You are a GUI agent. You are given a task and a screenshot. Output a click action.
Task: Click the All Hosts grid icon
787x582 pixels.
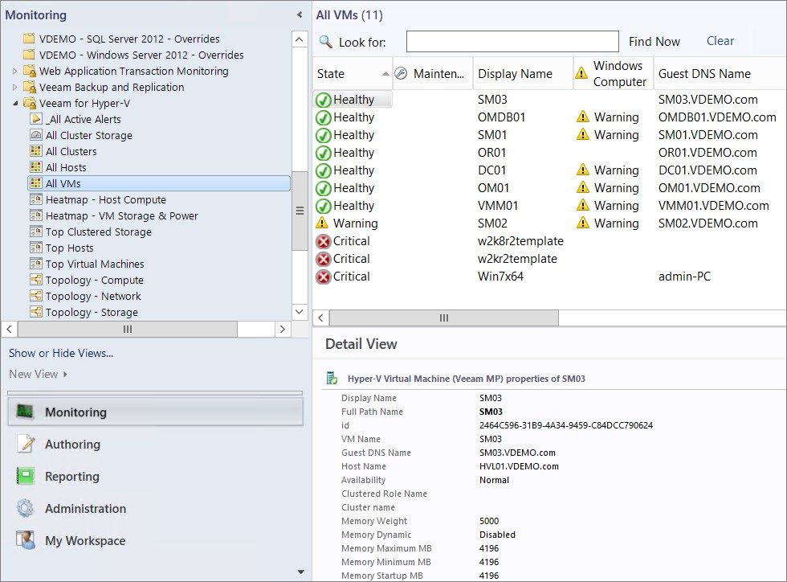coord(36,167)
